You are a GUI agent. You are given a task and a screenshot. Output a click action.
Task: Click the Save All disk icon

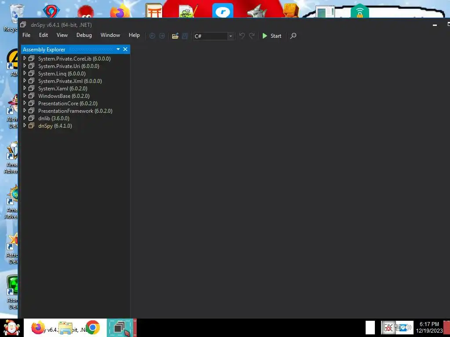[x=185, y=36]
